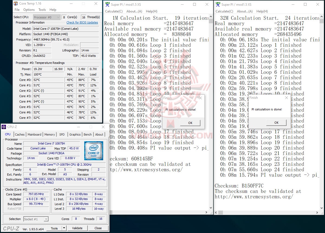
Task: Open Help(H) menu in the 1M Super PI window
Action: click(x=151, y=11)
